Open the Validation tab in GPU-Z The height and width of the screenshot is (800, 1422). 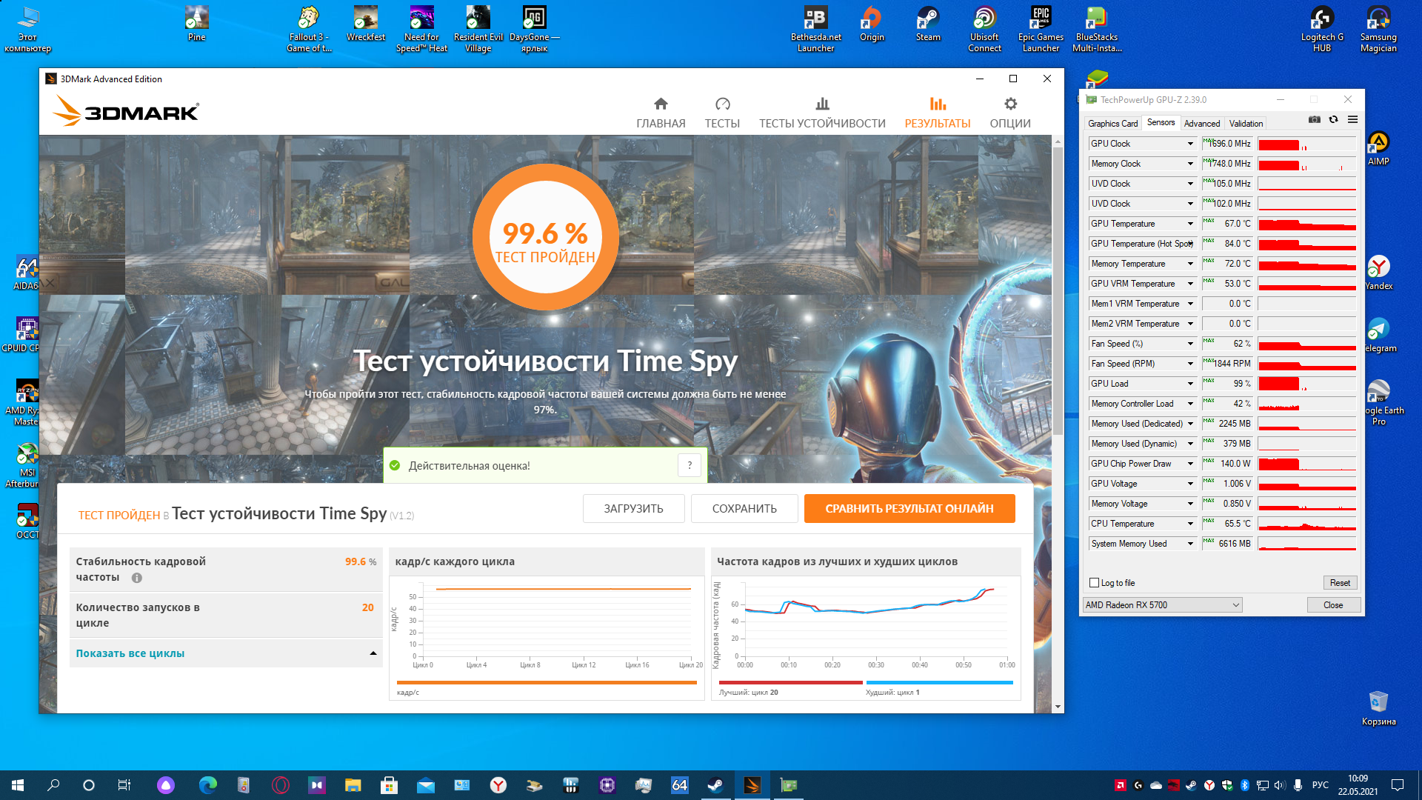1246,124
